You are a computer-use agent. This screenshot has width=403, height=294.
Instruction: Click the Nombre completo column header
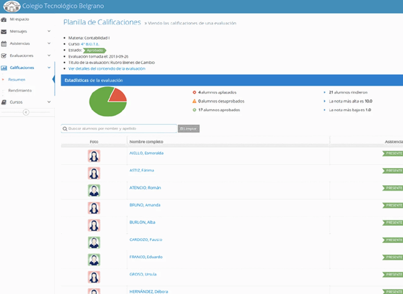[146, 142]
